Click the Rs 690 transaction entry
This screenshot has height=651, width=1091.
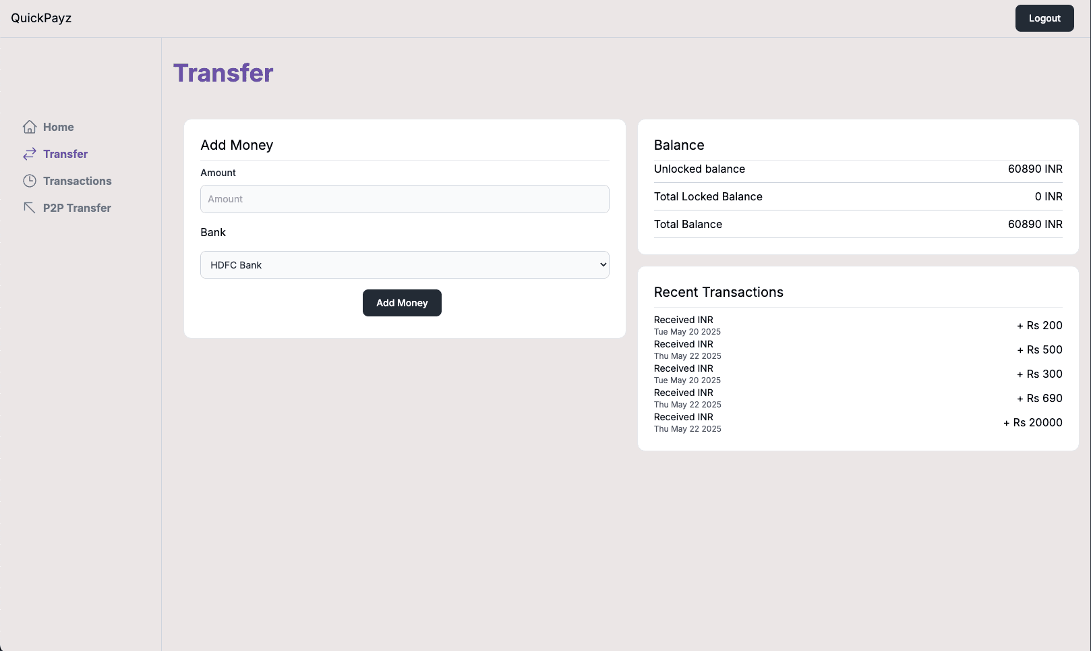pos(858,398)
